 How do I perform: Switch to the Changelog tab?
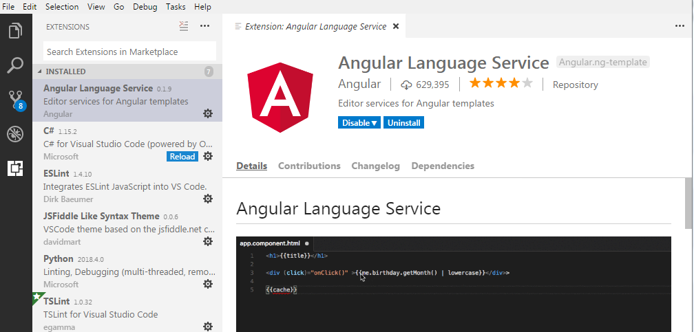(x=375, y=166)
